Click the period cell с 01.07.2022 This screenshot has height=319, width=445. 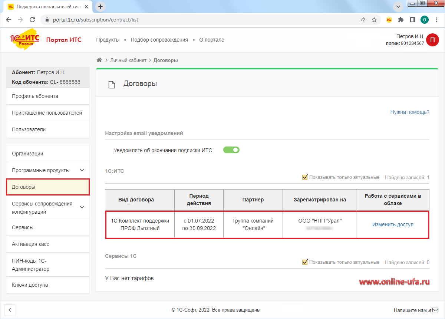coord(199,224)
